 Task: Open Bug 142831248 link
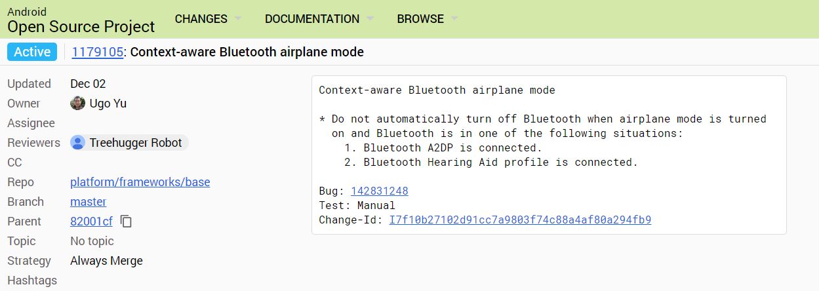[380, 191]
